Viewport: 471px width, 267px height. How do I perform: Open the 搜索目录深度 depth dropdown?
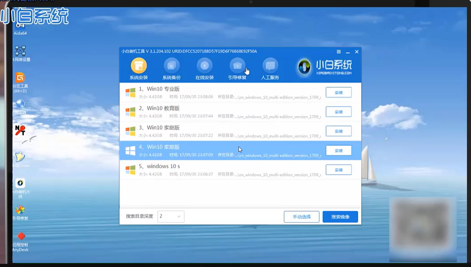tap(170, 216)
